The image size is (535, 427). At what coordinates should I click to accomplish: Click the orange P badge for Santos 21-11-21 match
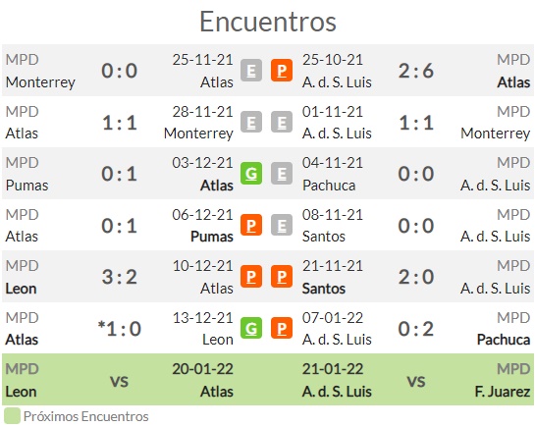pyautogui.click(x=282, y=276)
